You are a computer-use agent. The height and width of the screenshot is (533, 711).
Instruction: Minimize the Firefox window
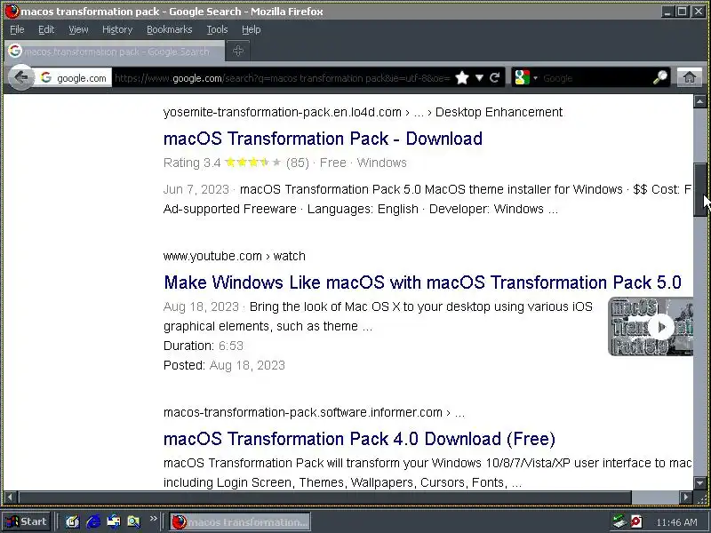click(667, 12)
